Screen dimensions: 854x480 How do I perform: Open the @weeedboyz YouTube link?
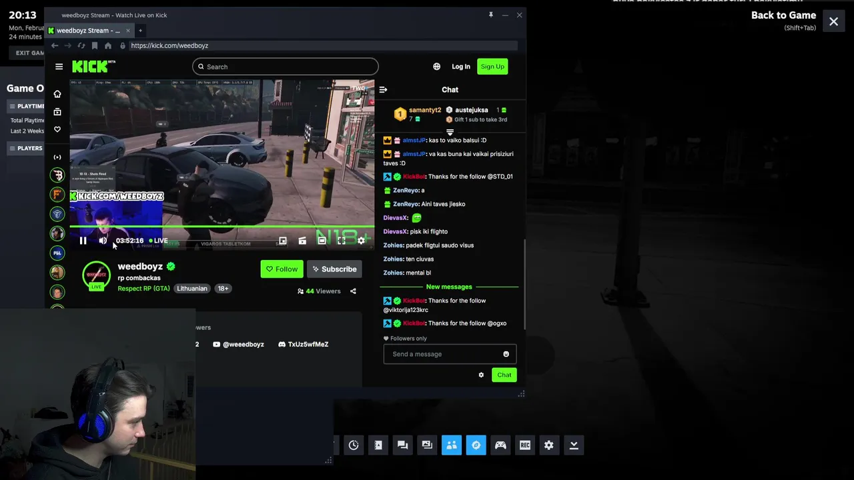(238, 345)
